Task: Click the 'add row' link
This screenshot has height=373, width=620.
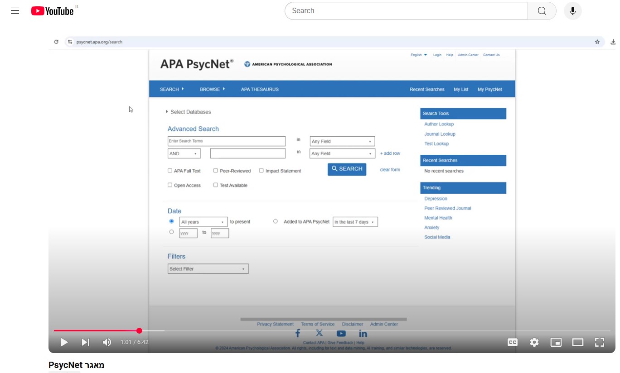Action: 390,153
